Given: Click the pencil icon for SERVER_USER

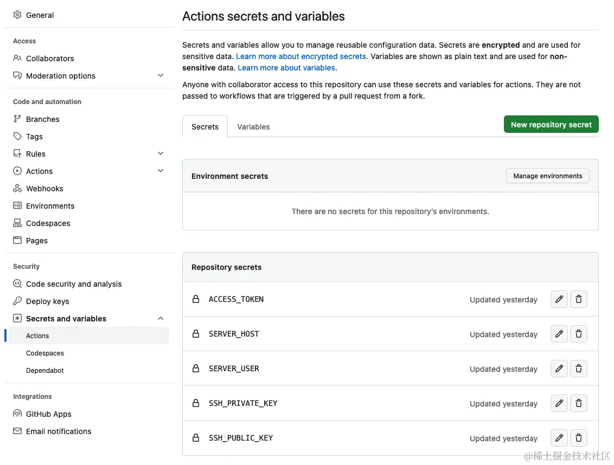Looking at the screenshot, I should 559,369.
